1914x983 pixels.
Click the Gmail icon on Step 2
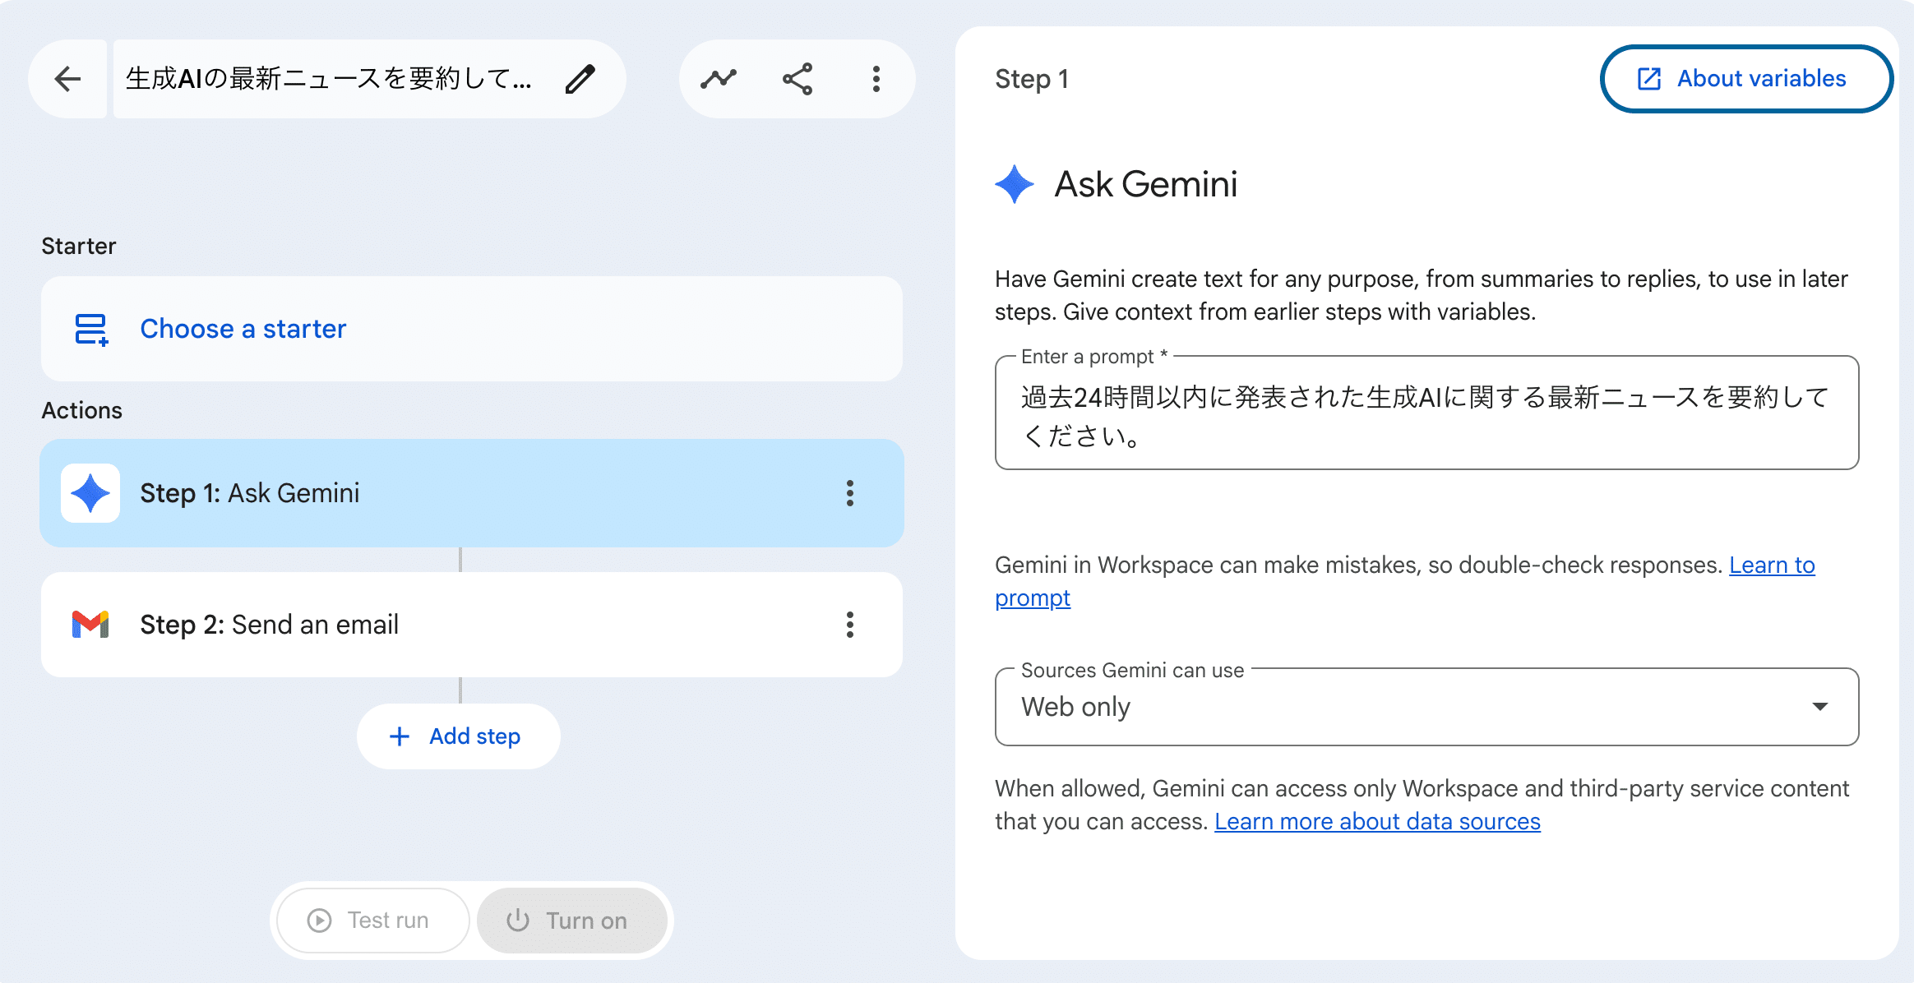coord(90,625)
